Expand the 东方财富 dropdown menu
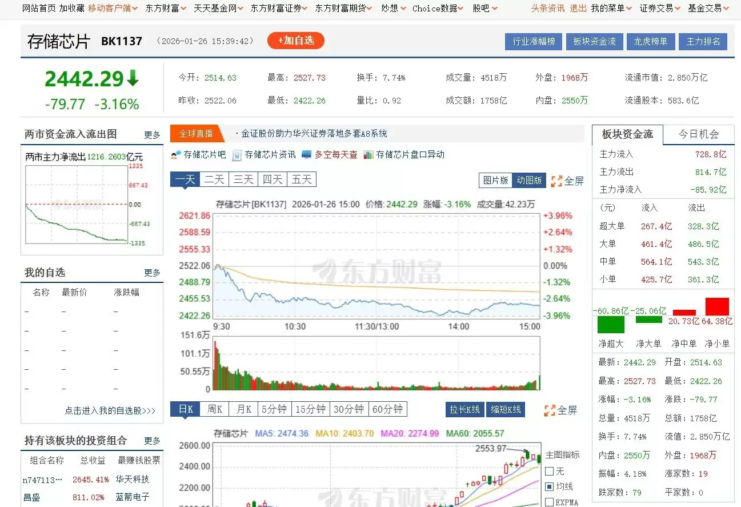Image resolution: width=741 pixels, height=507 pixels. click(x=166, y=9)
